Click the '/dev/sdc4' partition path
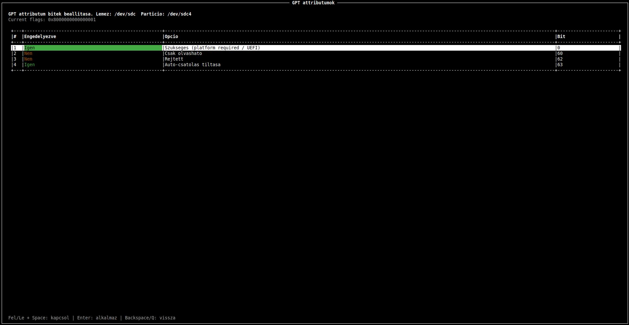629x325 pixels. [179, 14]
